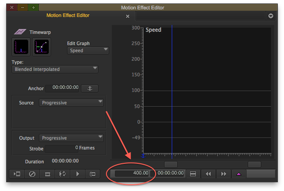Screen dimensions: 284x191
Task: Click the blue anchor marker on the graph
Action: tap(143, 156)
